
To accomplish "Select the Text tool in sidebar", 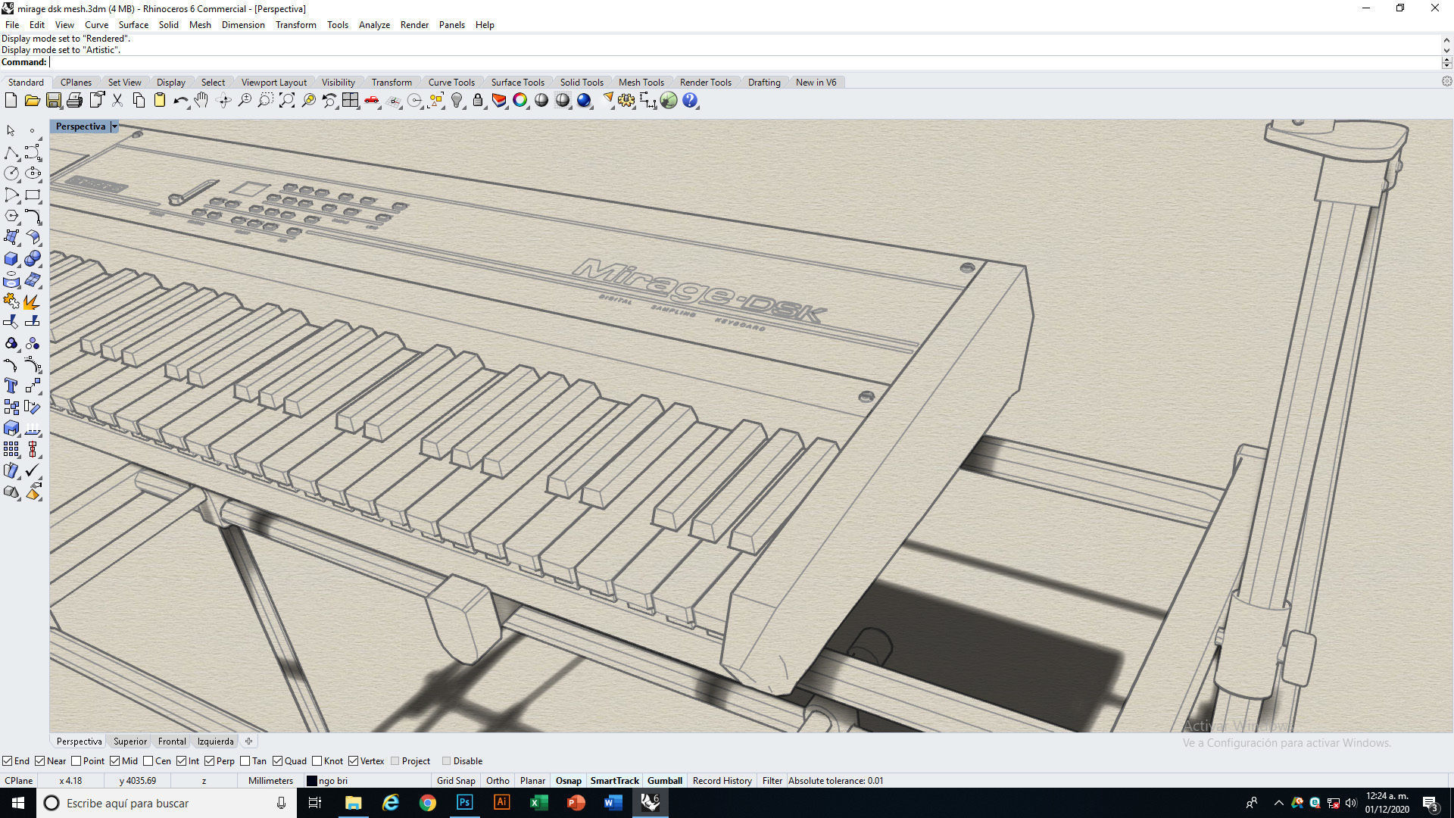I will 11,386.
